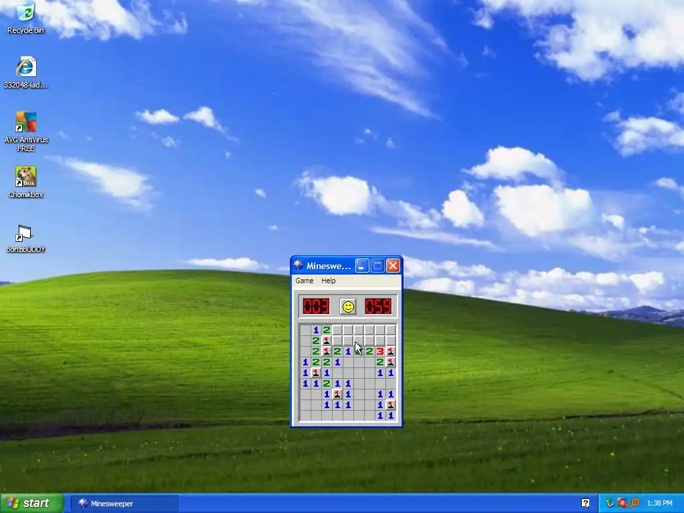Click the 1:38 PM taskbar clock

659,504
